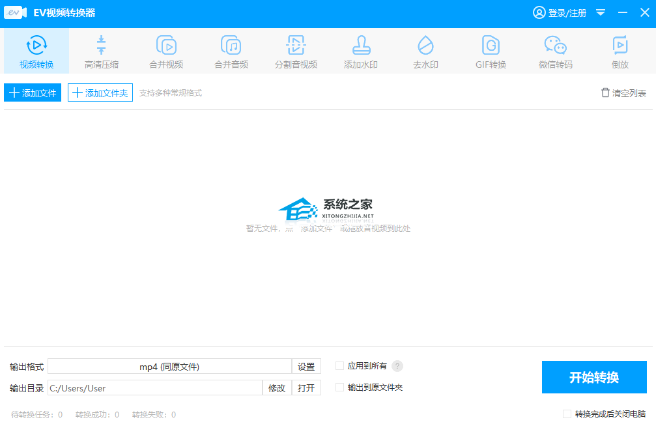Open the 添加水印 add watermark tool
Image resolution: width=656 pixels, height=424 pixels.
[x=361, y=51]
